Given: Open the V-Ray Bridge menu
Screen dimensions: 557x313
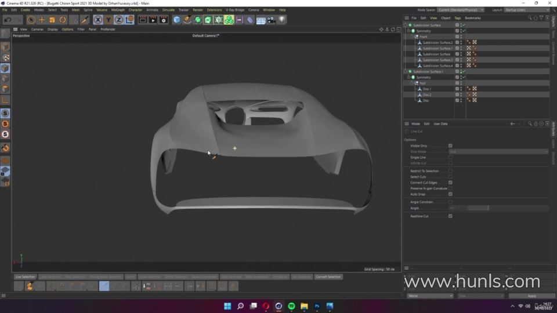Looking at the screenshot, I should point(235,10).
